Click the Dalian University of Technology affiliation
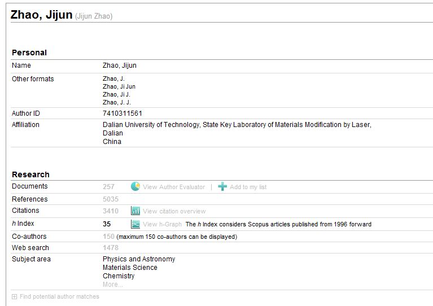This screenshot has height=306, width=433. 151,125
